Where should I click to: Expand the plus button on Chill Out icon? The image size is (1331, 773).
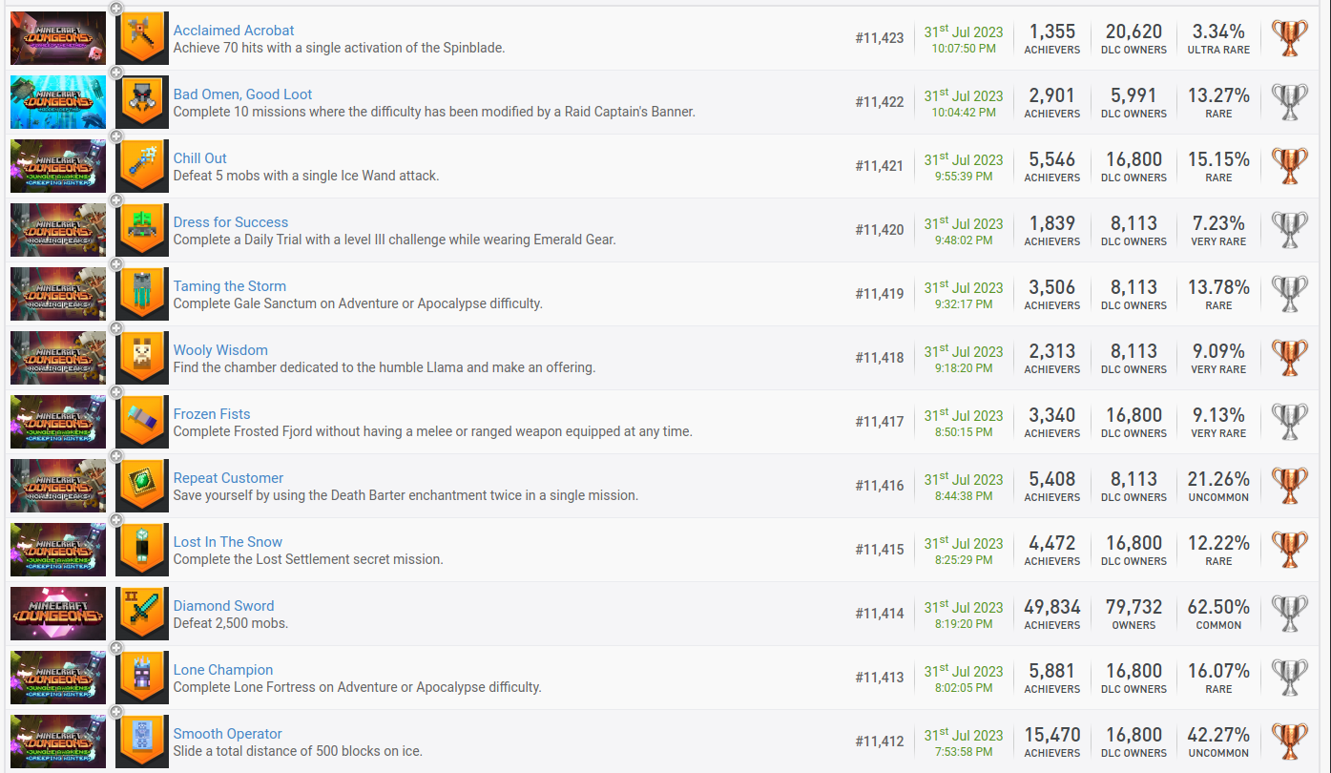(115, 136)
